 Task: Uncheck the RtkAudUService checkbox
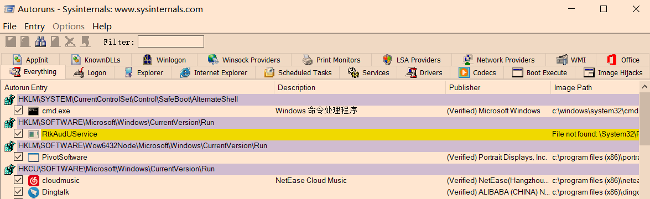click(18, 134)
